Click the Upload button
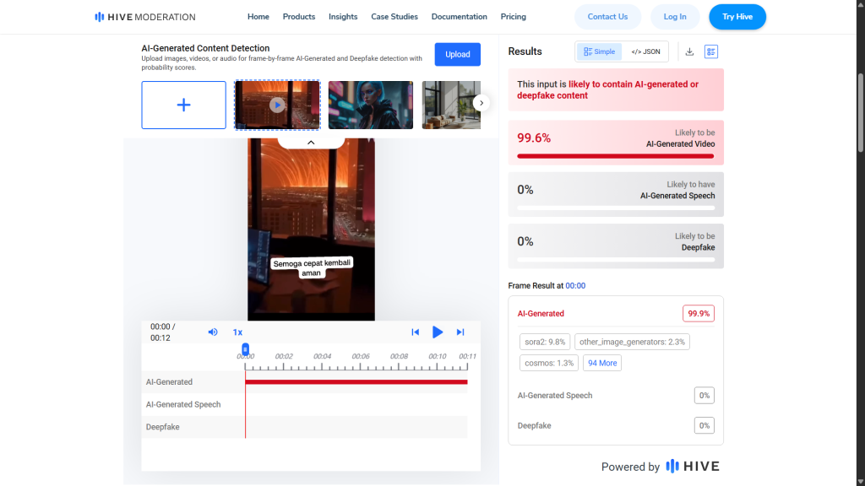 pyautogui.click(x=457, y=54)
